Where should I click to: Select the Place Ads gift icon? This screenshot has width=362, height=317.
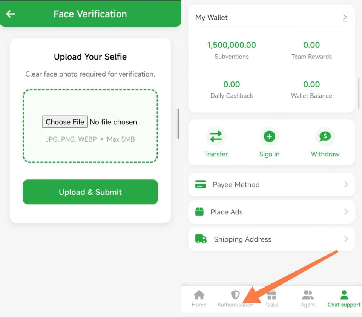coord(201,212)
